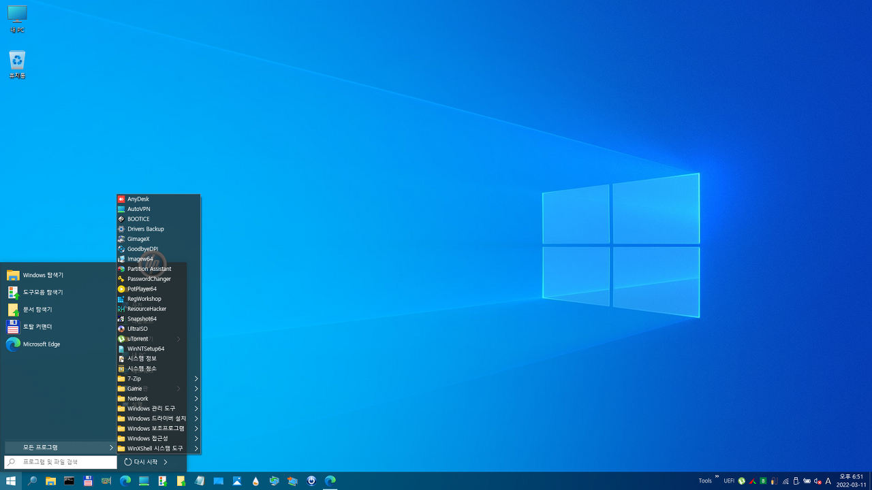Image resolution: width=872 pixels, height=490 pixels.
Task: Open Wi-Fi network tray icon
Action: click(785, 481)
